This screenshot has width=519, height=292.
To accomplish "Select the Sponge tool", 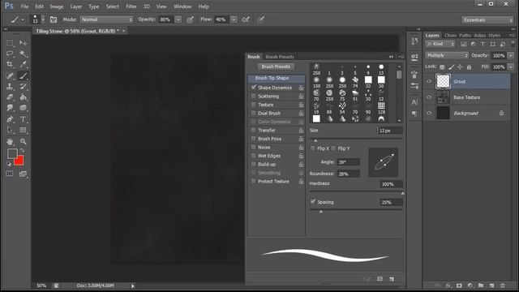I will (x=23, y=108).
